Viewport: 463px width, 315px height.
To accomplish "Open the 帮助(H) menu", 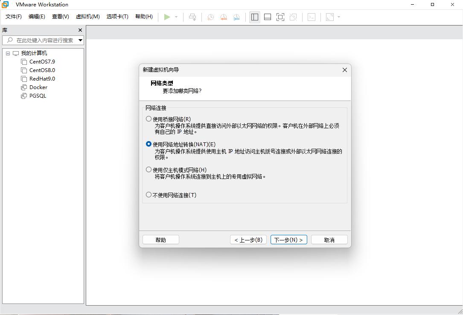I will tap(144, 17).
